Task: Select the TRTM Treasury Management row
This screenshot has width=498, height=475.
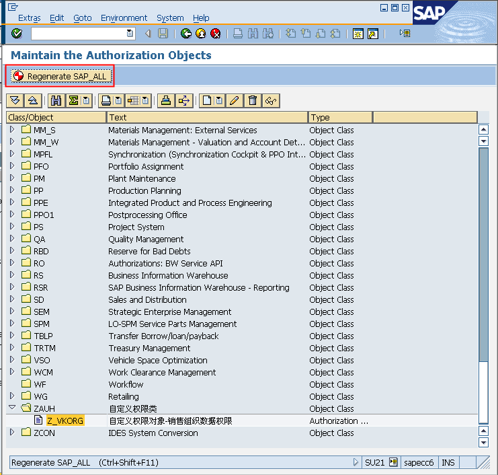Action: click(241, 348)
